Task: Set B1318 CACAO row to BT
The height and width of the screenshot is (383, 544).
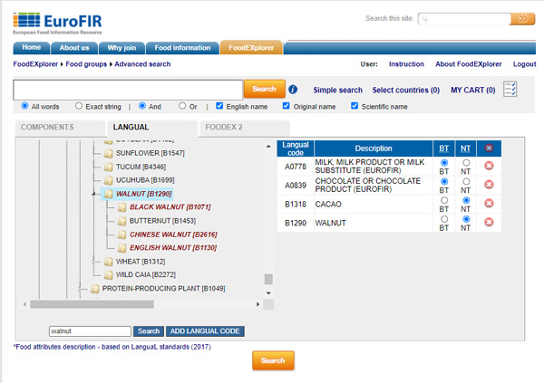Action: [443, 200]
